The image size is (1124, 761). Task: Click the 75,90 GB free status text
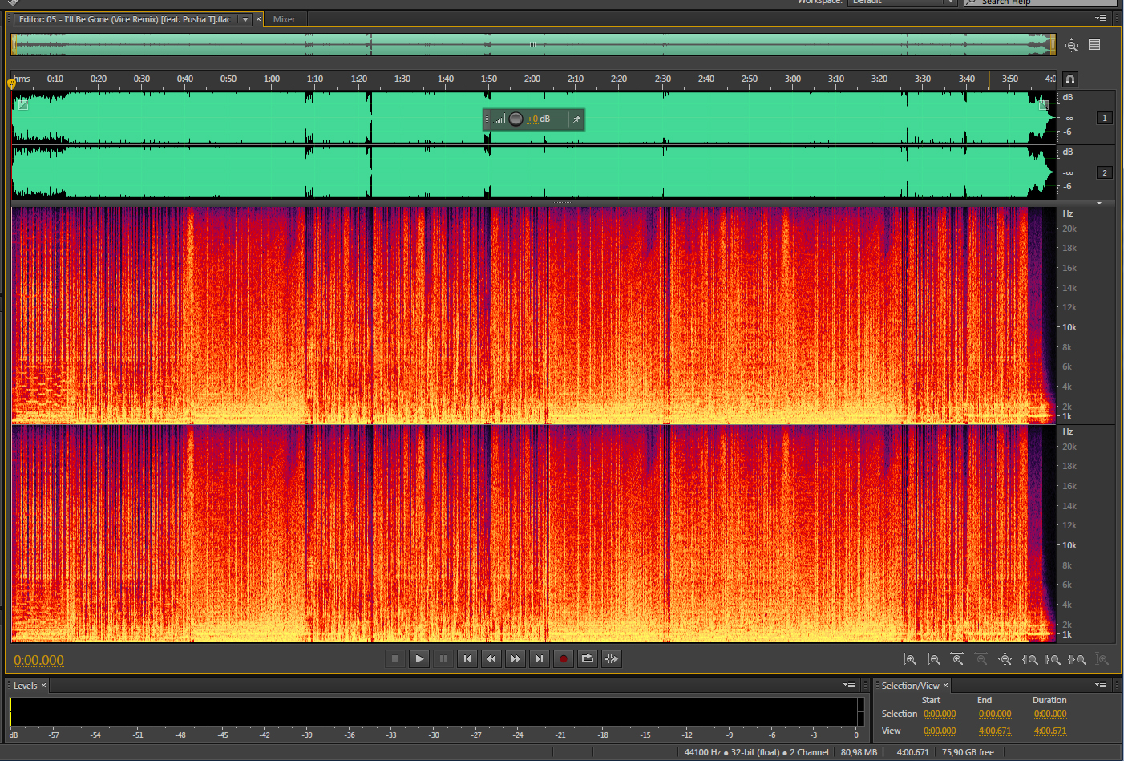pyautogui.click(x=968, y=752)
